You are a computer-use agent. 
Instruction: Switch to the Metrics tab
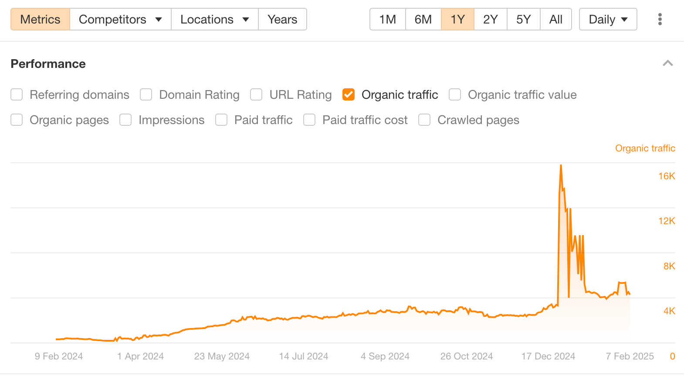40,19
